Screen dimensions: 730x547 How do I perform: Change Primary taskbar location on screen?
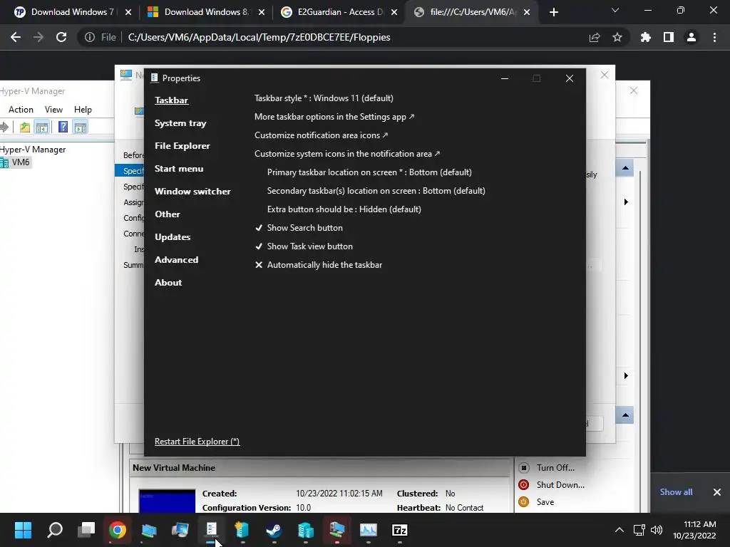(369, 172)
